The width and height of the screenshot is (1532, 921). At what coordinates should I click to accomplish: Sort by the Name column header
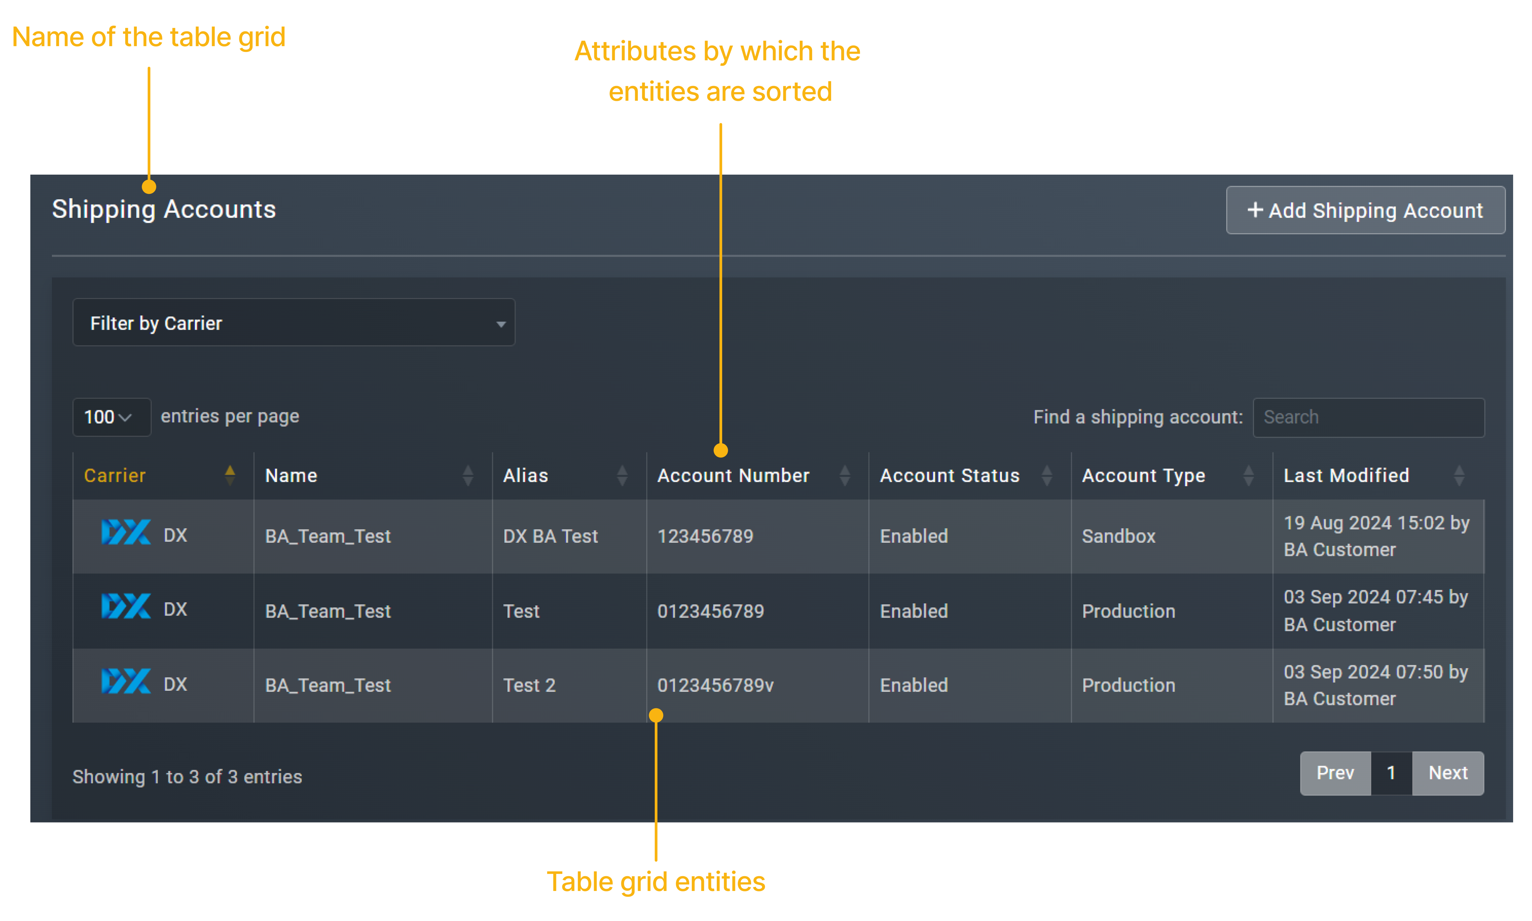click(x=372, y=475)
